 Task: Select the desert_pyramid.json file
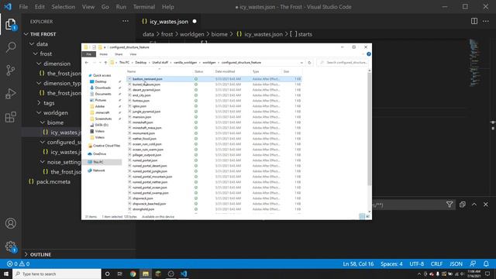(x=146, y=90)
